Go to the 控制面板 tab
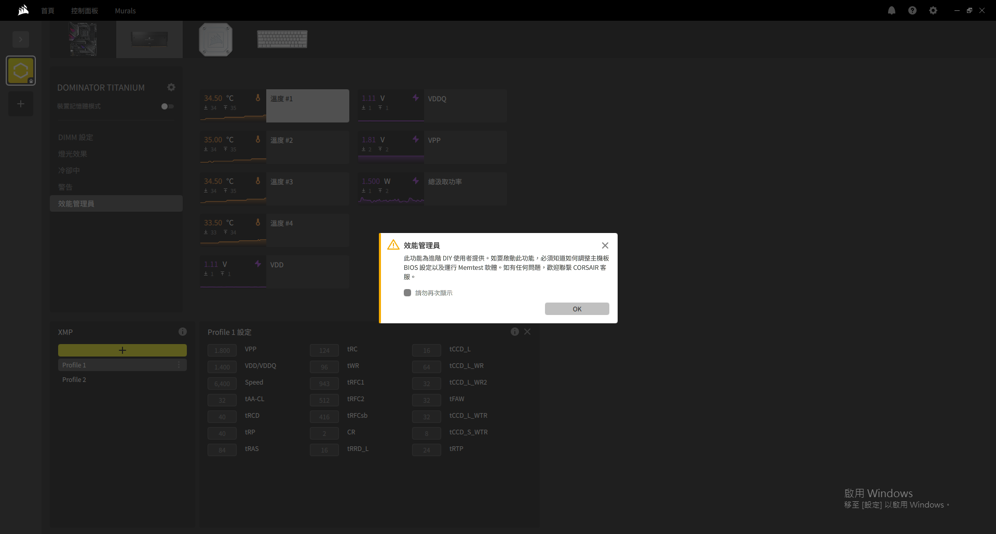Viewport: 996px width, 534px height. click(x=85, y=11)
